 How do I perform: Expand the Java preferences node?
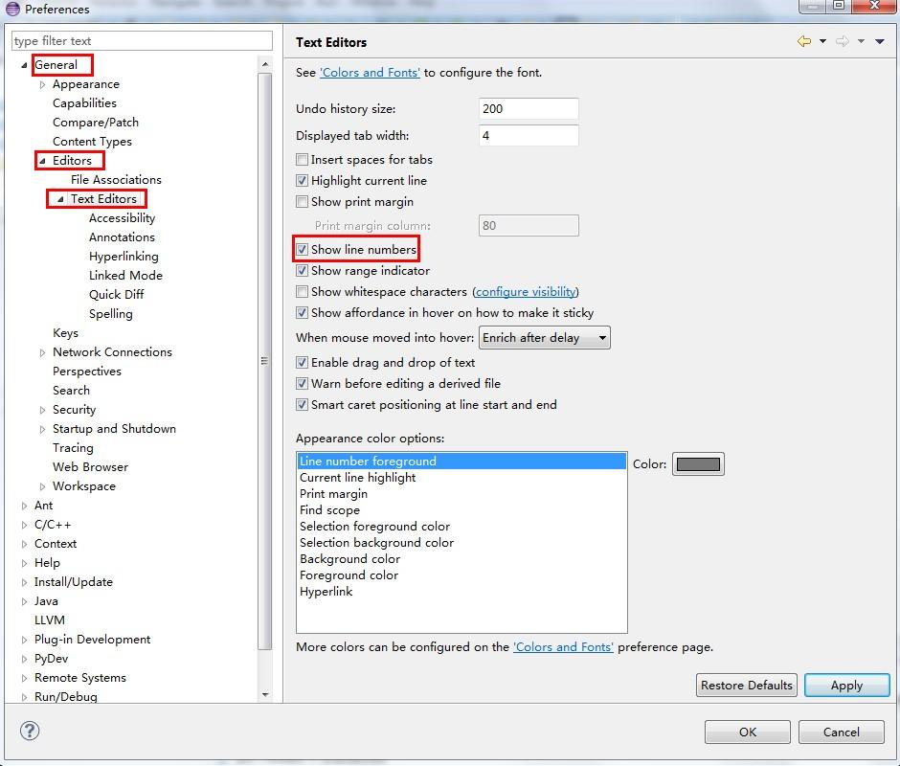point(24,601)
